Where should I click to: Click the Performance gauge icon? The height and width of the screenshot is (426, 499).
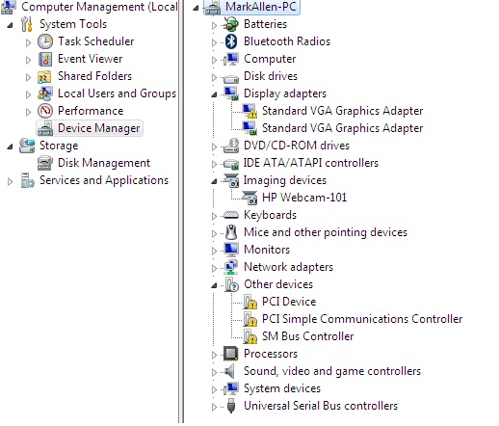pyautogui.click(x=45, y=111)
